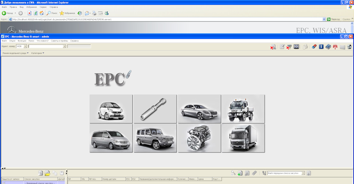This screenshot has width=354, height=184.
Task: Select the box truck thumbnail
Action: coord(243,138)
